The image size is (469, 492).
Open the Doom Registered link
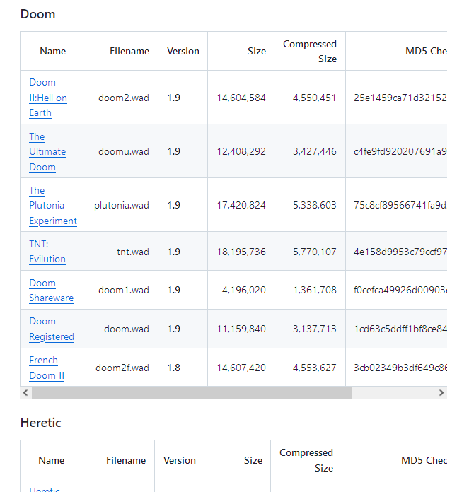click(x=52, y=329)
